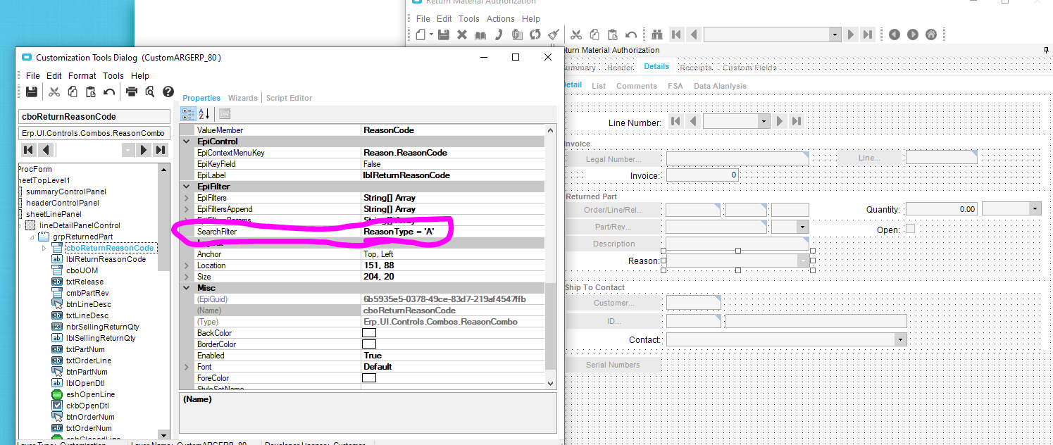Open Help question mark icon

pyautogui.click(x=168, y=92)
